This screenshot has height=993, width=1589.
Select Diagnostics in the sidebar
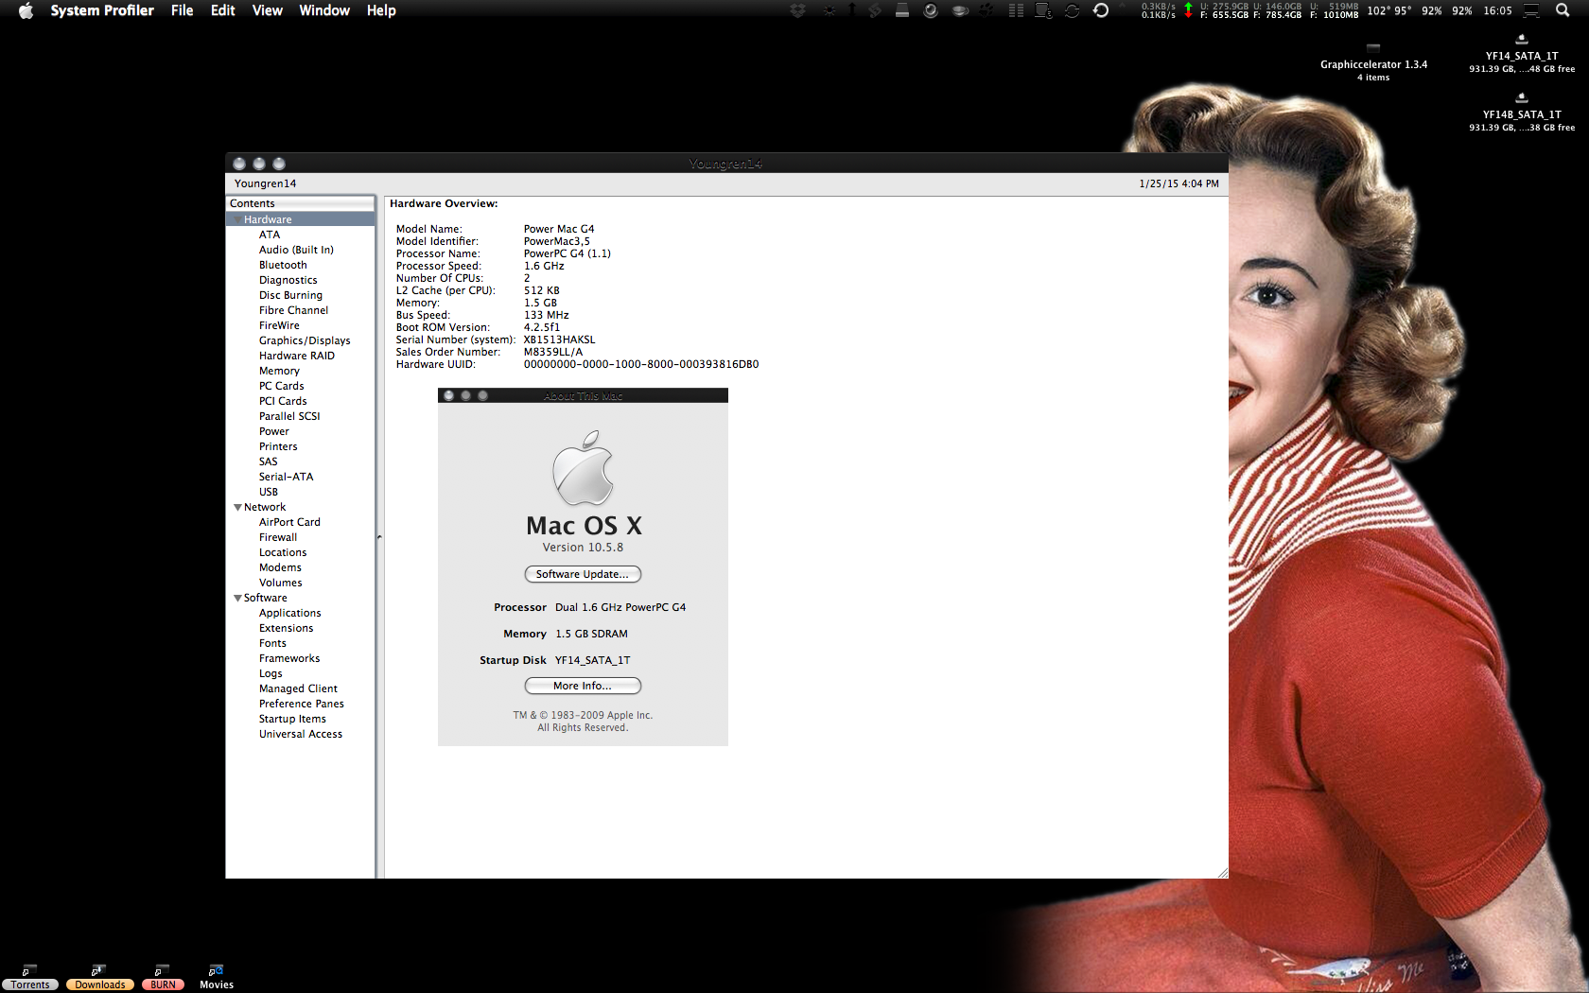288,280
